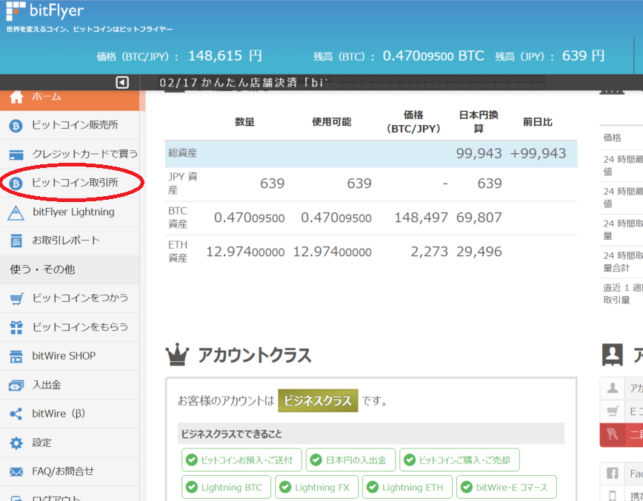This screenshot has height=501, width=643.
Task: Click the 日本円の入出金 feature tag
Action: (350, 460)
